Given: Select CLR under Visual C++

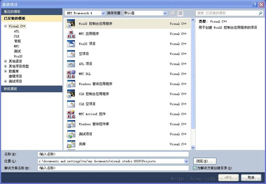Looking at the screenshot, I should (17, 36).
